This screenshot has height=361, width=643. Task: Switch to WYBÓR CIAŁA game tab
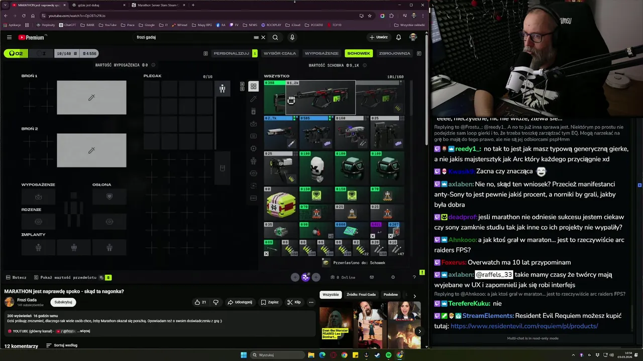[x=280, y=53]
